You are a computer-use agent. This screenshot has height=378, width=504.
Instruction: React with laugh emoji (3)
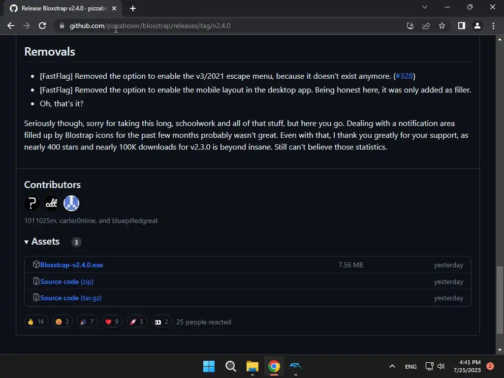coord(62,322)
